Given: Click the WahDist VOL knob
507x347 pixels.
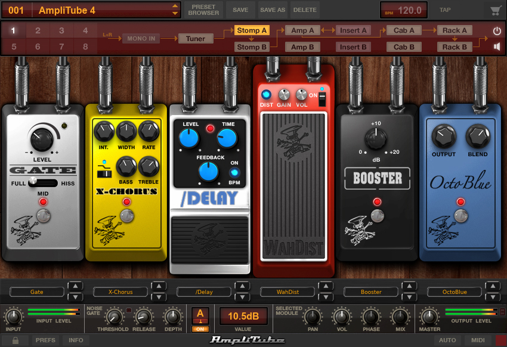Looking at the screenshot, I should 301,95.
